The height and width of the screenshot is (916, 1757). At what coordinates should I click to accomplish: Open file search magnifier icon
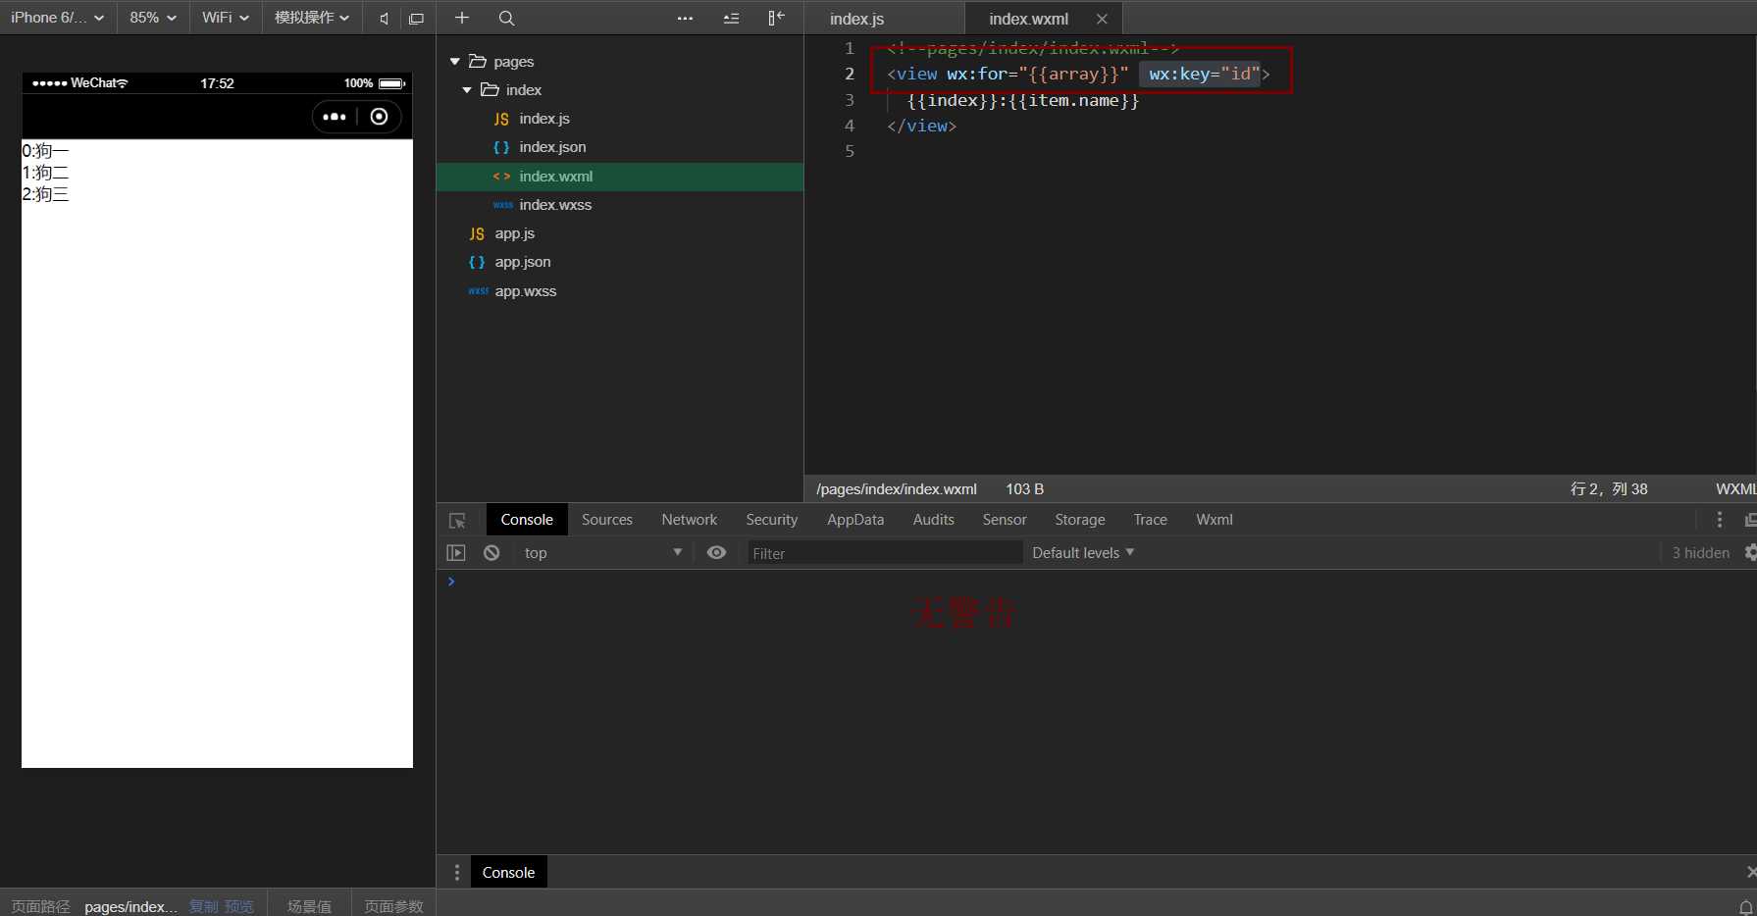506,18
